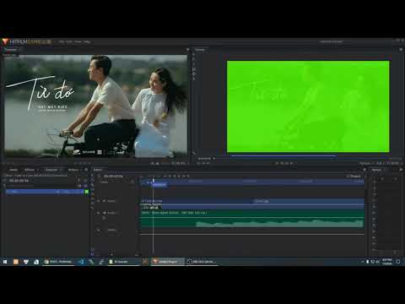Image resolution: width=405 pixels, height=304 pixels.
Task: Open the HitFilm window in the taskbar
Action: [x=167, y=262]
